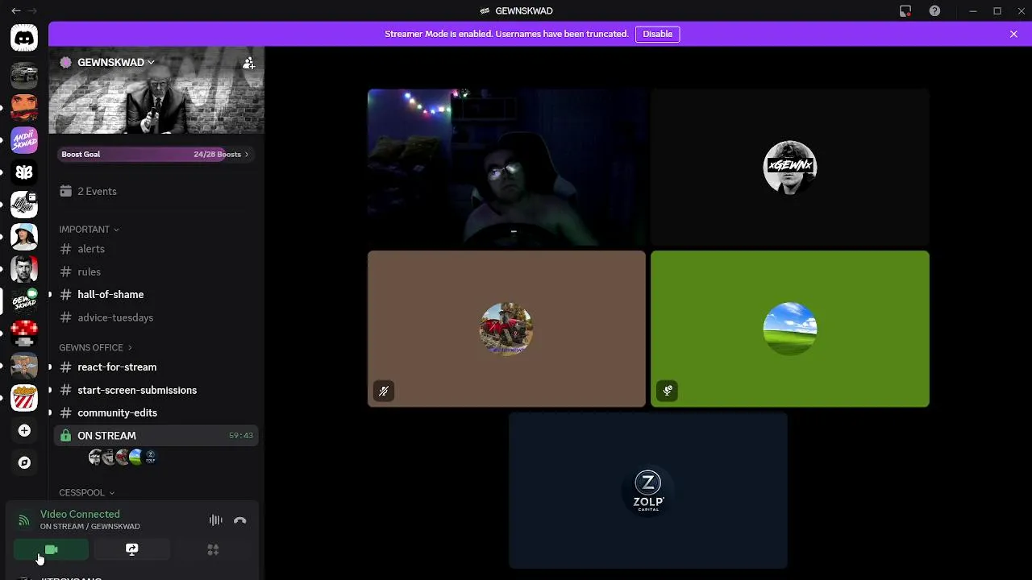
Task: Focus the ZOLP Capital participant tile
Action: point(648,490)
